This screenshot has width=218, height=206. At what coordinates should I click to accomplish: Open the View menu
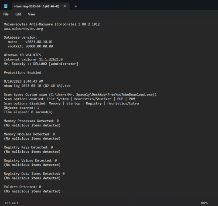32,14
